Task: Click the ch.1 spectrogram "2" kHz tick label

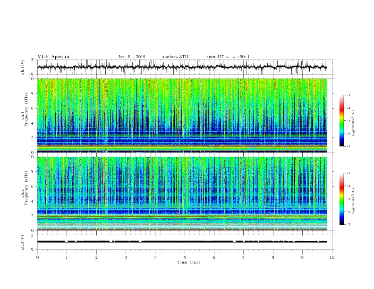Action: (x=34, y=138)
